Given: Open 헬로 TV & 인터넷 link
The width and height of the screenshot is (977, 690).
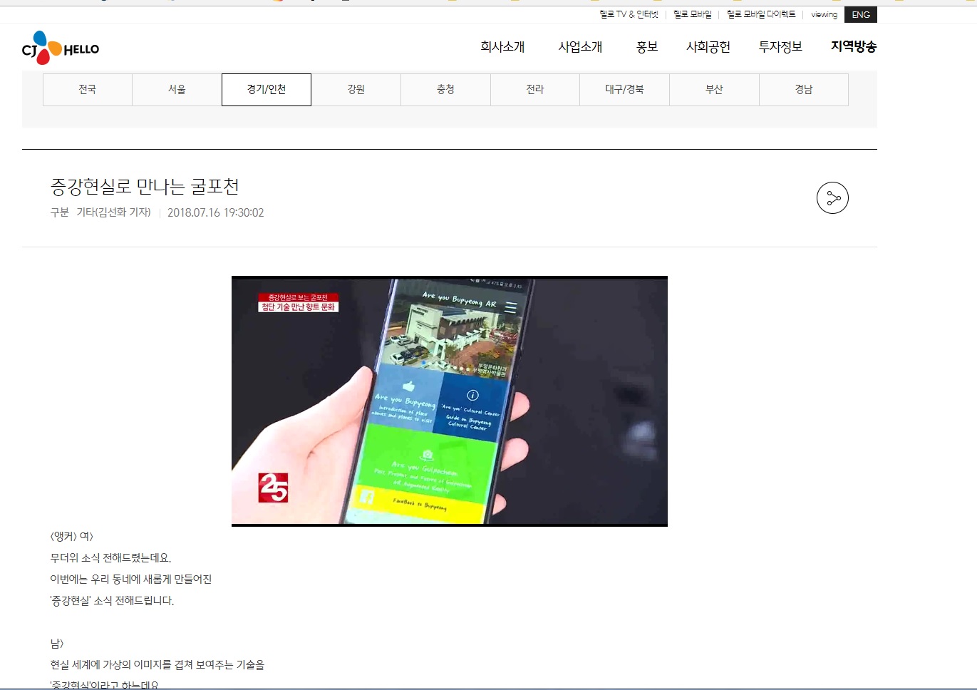Looking at the screenshot, I should click(x=629, y=14).
